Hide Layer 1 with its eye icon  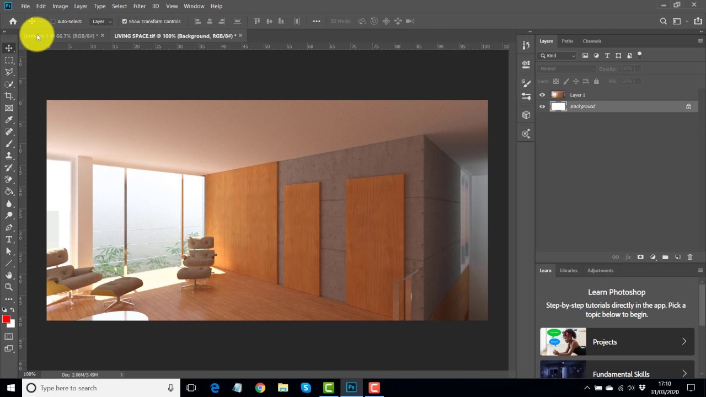point(542,95)
